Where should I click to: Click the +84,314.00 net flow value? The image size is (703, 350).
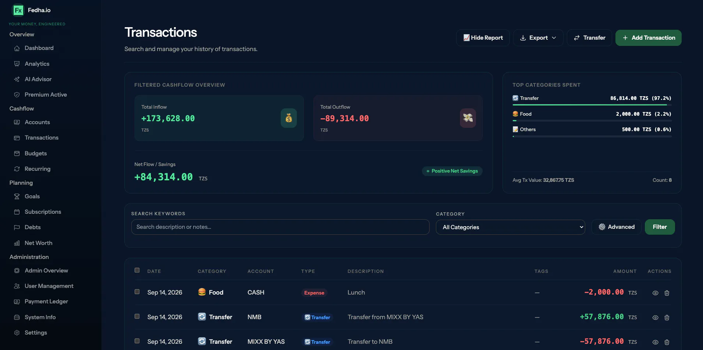[x=164, y=177]
